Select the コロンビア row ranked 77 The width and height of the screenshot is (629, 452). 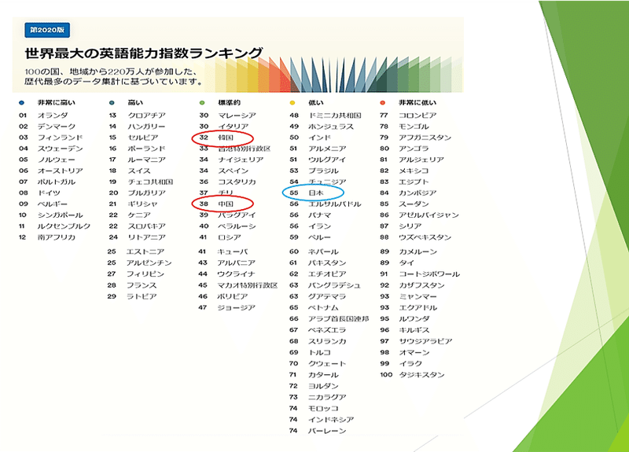(408, 116)
